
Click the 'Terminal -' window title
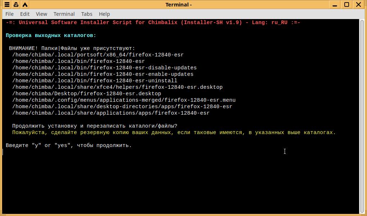pyautogui.click(x=178, y=5)
